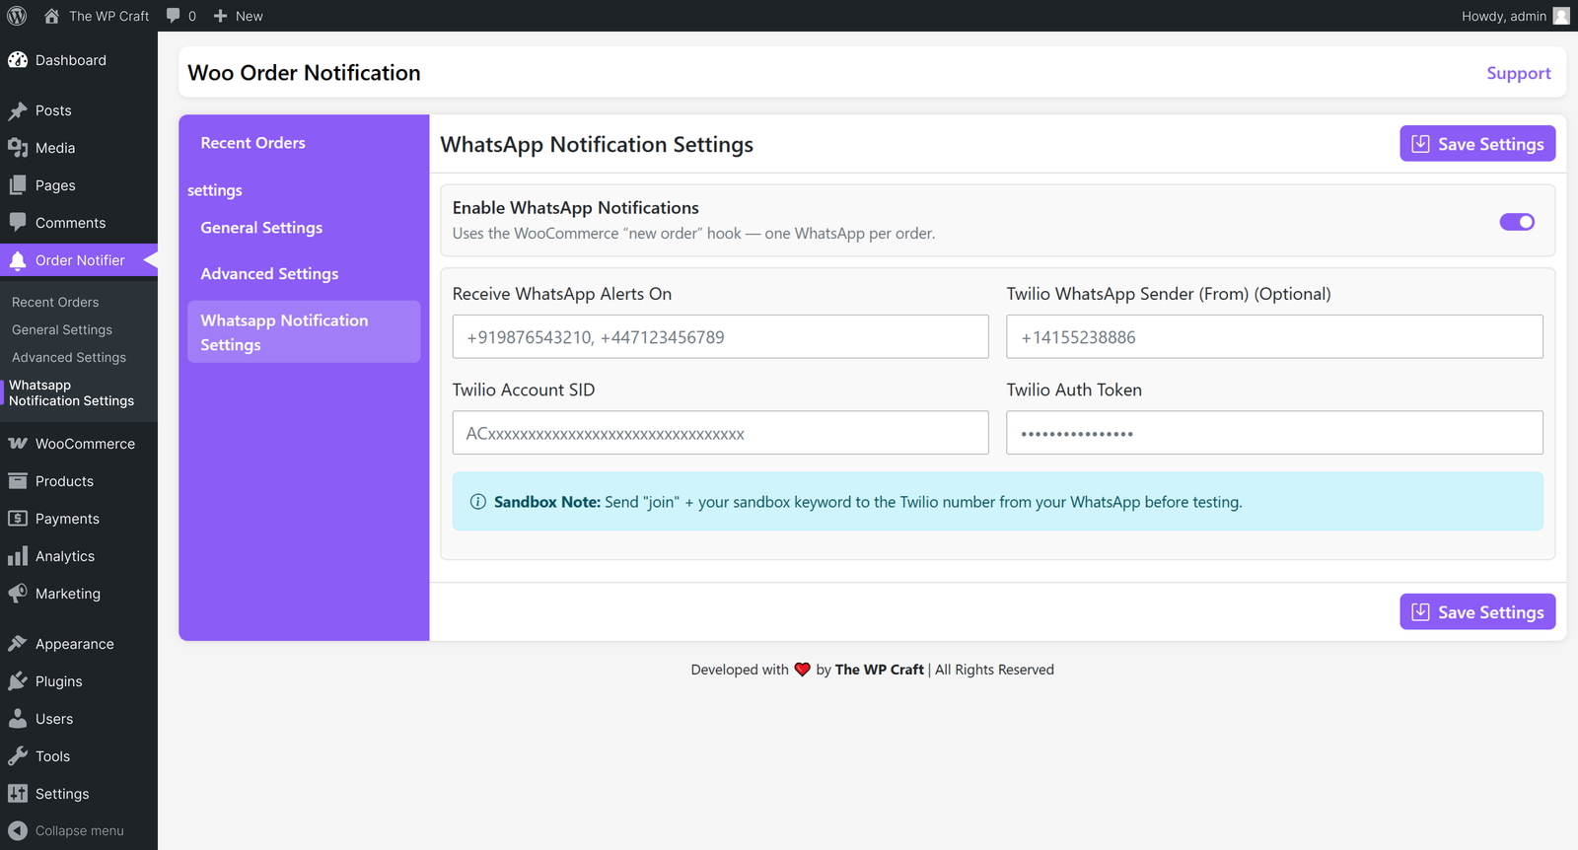Open Recent Orders in purple panel
The image size is (1578, 850).
click(253, 143)
